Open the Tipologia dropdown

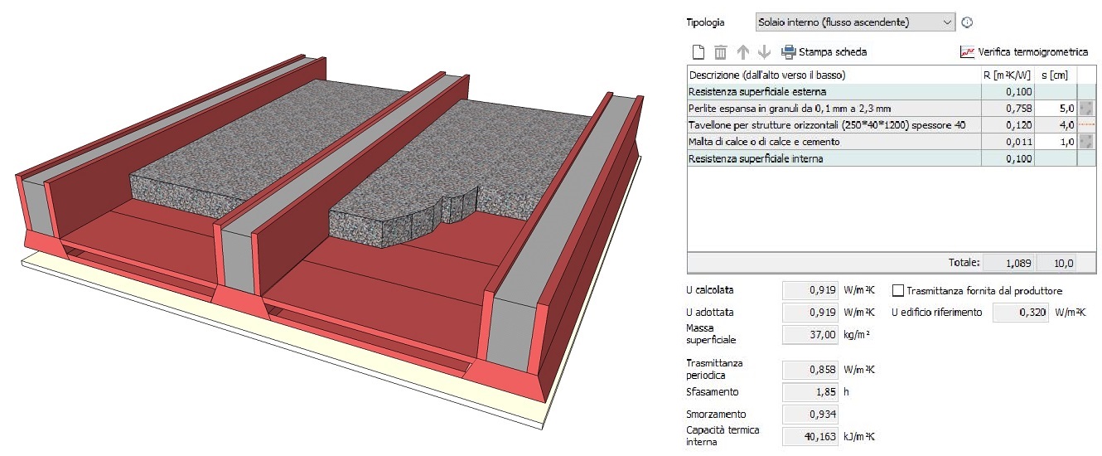point(856,22)
